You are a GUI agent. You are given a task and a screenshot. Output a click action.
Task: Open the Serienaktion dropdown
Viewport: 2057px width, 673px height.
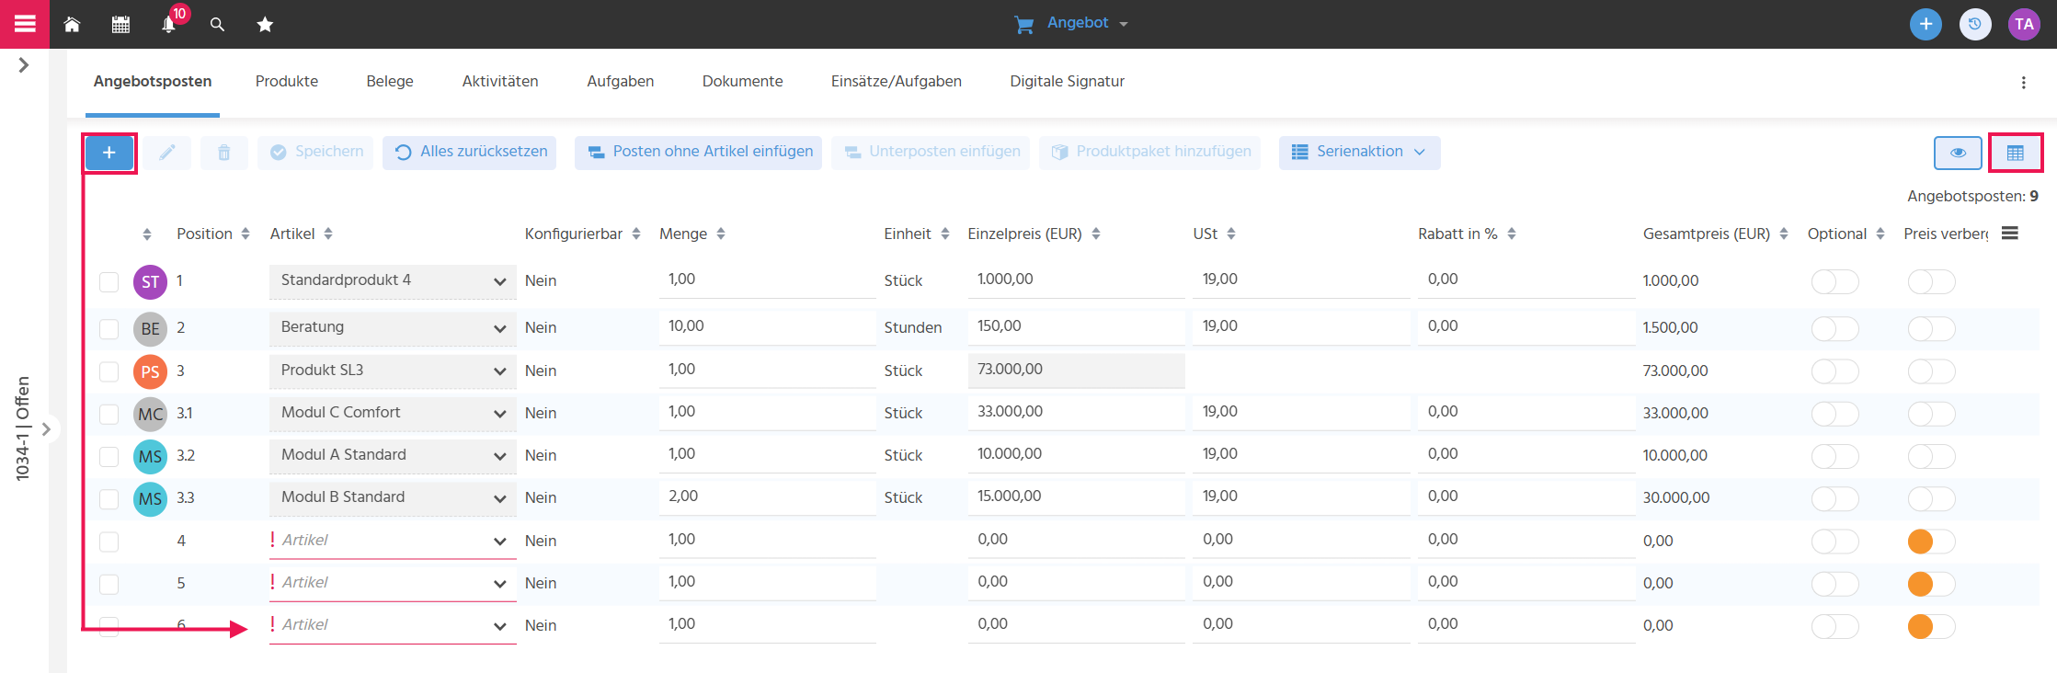[x=1359, y=153]
